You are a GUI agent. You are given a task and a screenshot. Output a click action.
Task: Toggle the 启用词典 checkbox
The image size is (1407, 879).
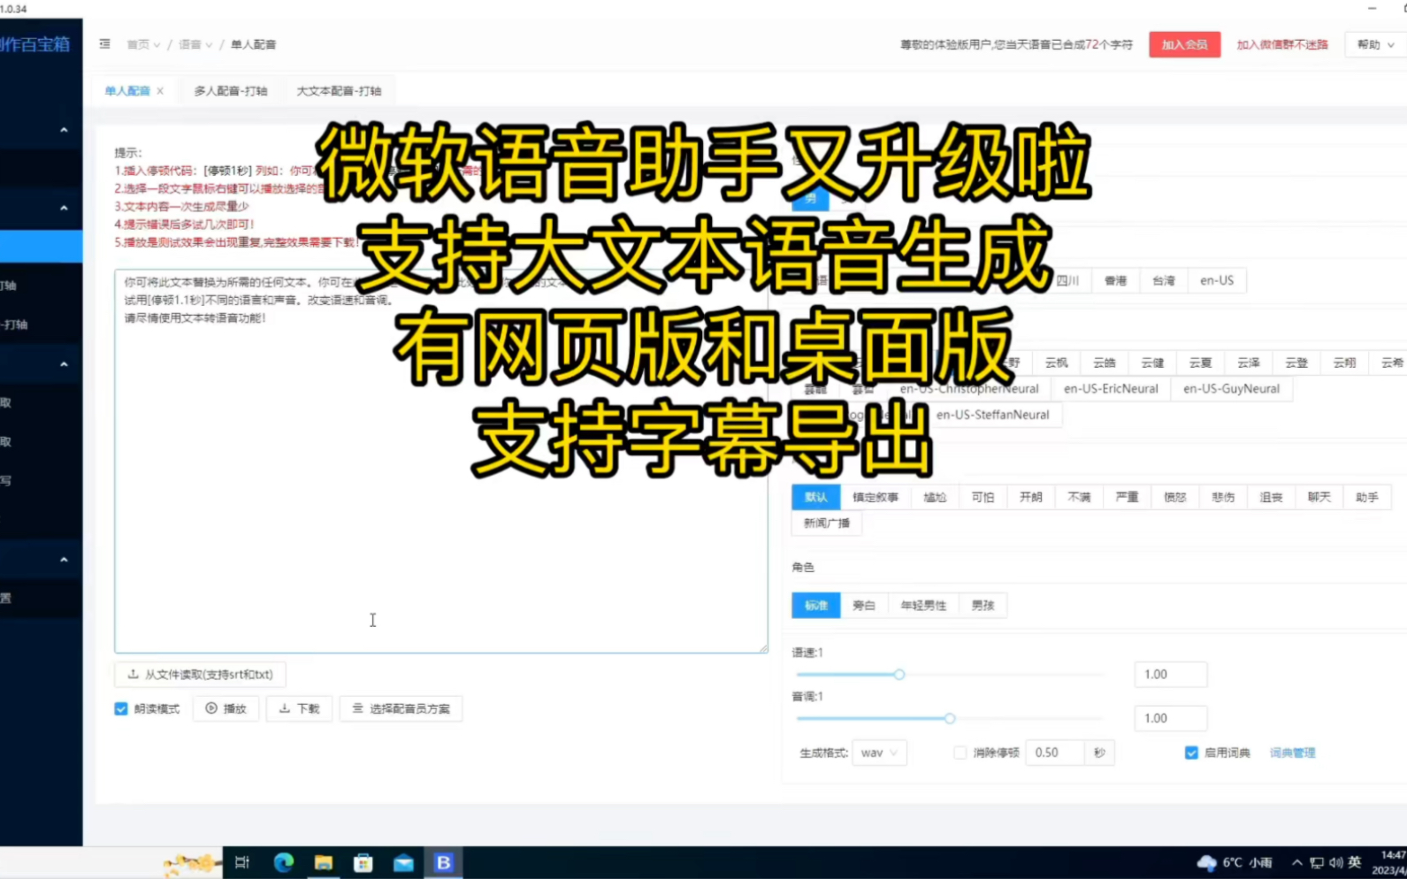pos(1191,753)
